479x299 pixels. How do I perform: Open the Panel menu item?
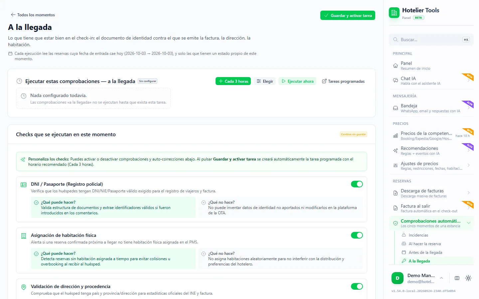click(431, 65)
